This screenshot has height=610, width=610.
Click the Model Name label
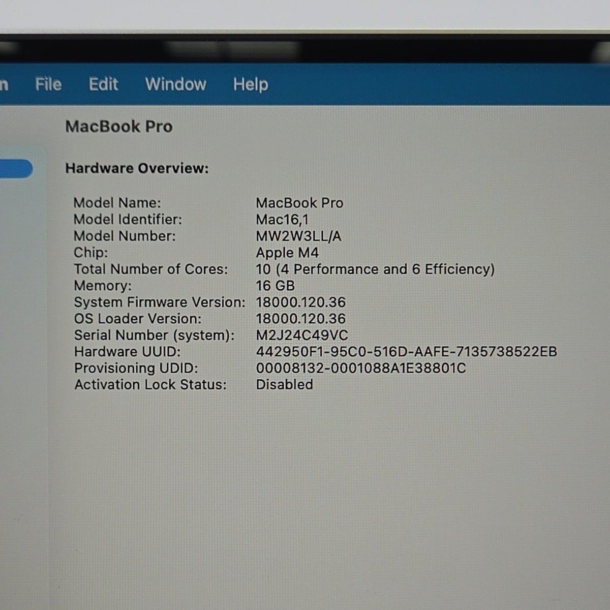tap(117, 203)
